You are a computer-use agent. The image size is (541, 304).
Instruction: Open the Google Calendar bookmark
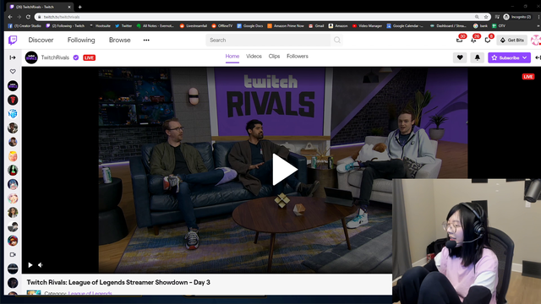[405, 26]
